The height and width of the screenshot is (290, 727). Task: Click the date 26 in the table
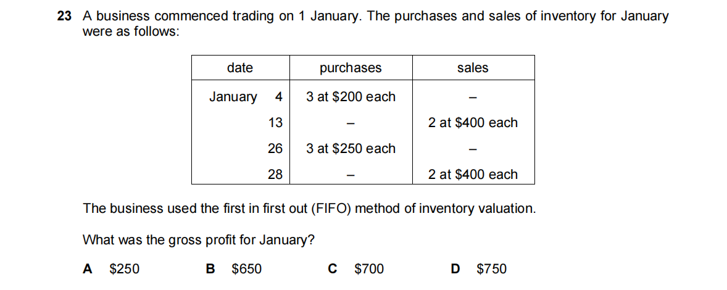tap(275, 149)
